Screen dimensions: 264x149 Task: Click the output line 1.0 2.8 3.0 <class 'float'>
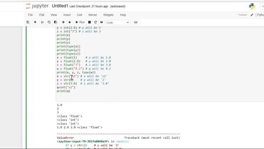[x=80, y=127]
